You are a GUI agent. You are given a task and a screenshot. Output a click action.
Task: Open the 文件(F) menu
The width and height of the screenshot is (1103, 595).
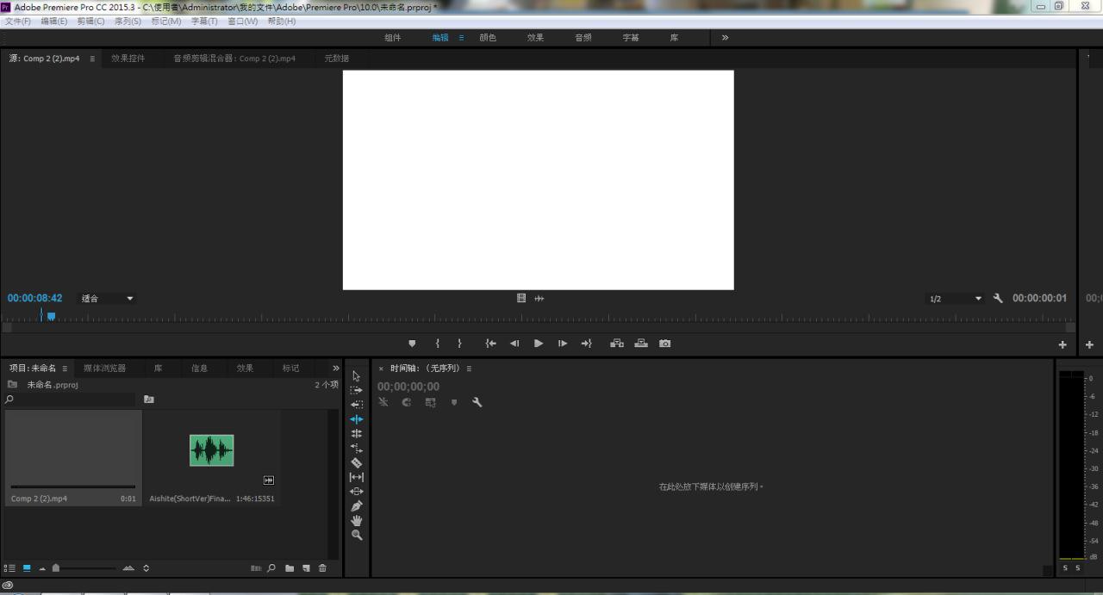[18, 22]
